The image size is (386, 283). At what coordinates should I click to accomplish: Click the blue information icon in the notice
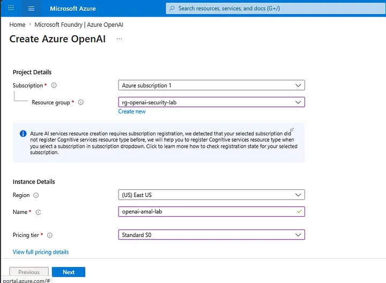click(x=23, y=134)
